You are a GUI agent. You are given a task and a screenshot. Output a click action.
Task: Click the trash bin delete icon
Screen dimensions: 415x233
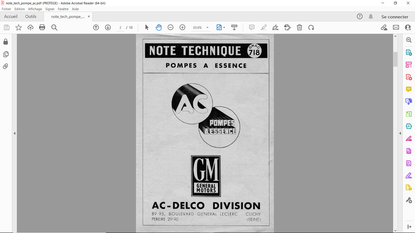(300, 28)
